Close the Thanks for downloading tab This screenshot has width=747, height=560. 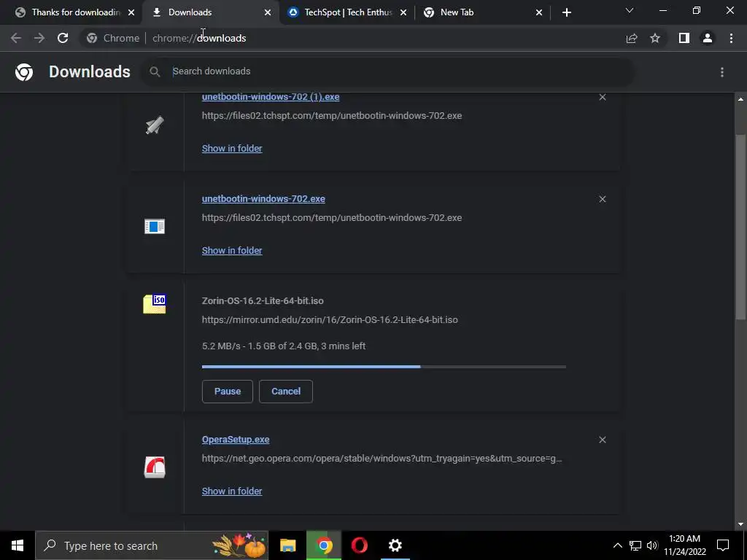coord(131,12)
